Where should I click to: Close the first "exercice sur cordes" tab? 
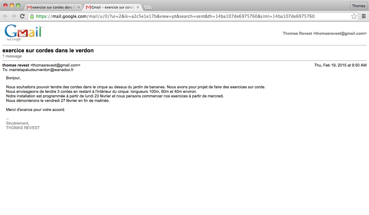[79, 7]
